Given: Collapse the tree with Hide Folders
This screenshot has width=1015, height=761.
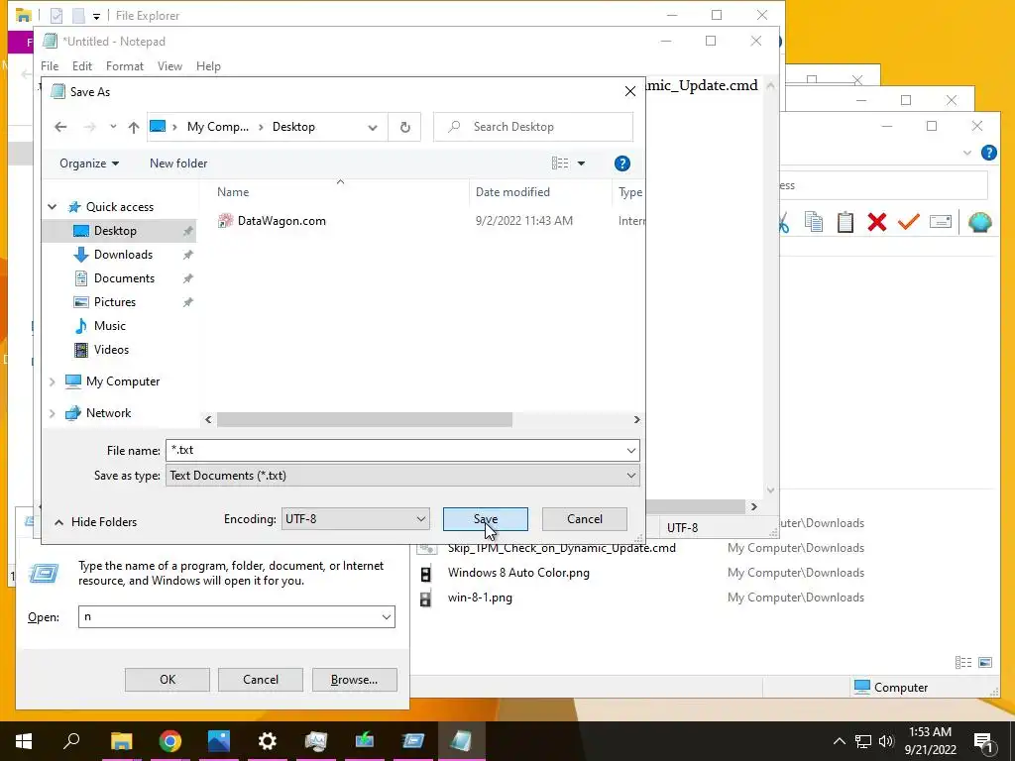Looking at the screenshot, I should 96,522.
